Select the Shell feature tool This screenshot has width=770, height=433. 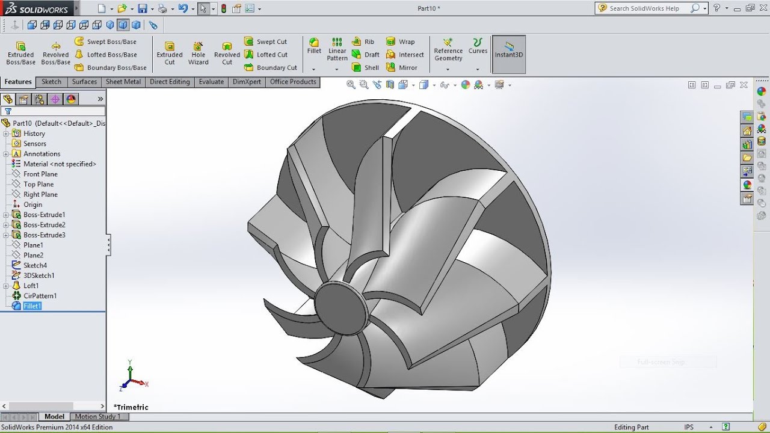[365, 67]
